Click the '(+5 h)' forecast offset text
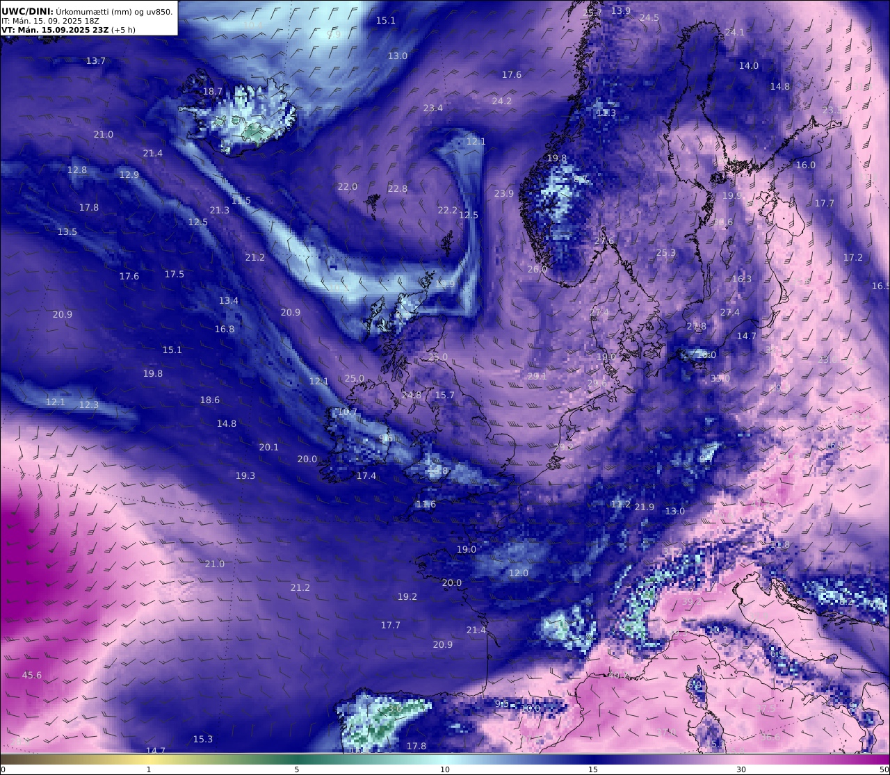This screenshot has height=775, width=890. point(123,30)
